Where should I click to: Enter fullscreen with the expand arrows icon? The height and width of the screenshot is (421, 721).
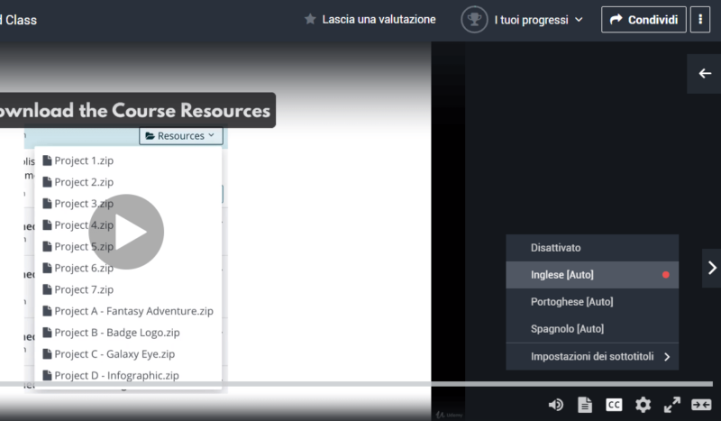coord(672,405)
